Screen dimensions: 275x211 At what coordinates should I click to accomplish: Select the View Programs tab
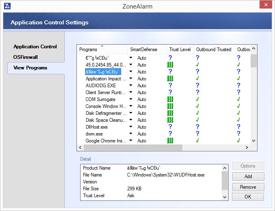(31, 68)
